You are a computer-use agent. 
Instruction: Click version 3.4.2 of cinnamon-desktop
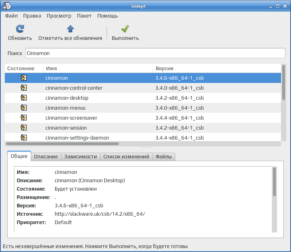coord(180,98)
